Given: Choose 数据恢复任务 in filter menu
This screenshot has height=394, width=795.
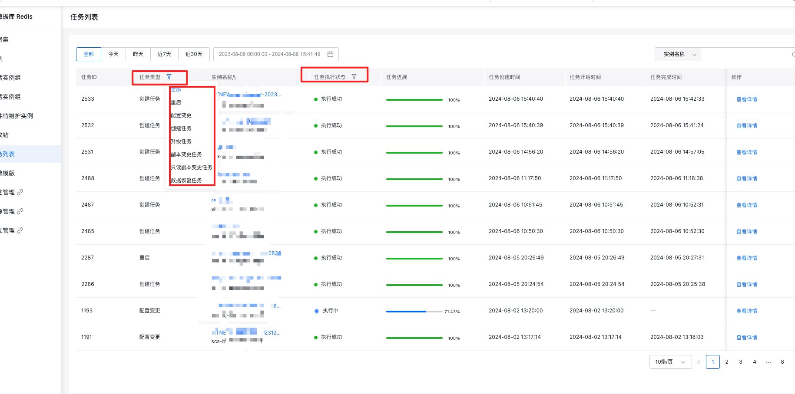Looking at the screenshot, I should (x=186, y=181).
